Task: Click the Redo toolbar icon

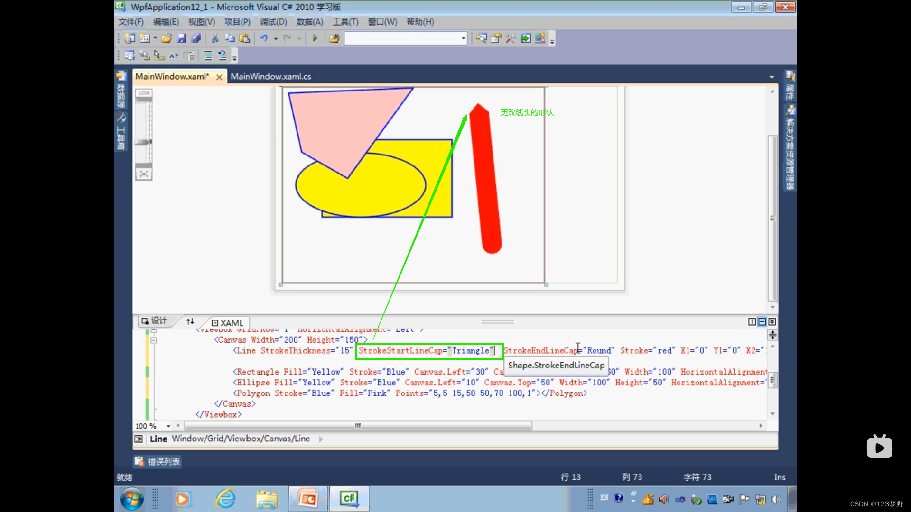Action: 287,38
